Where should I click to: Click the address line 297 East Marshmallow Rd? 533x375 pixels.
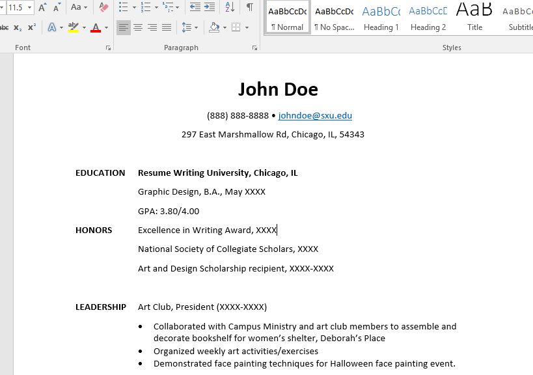tap(273, 135)
